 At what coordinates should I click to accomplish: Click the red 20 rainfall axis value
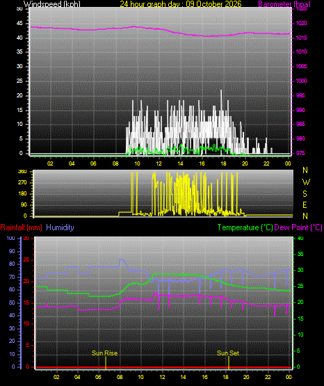click(x=26, y=281)
